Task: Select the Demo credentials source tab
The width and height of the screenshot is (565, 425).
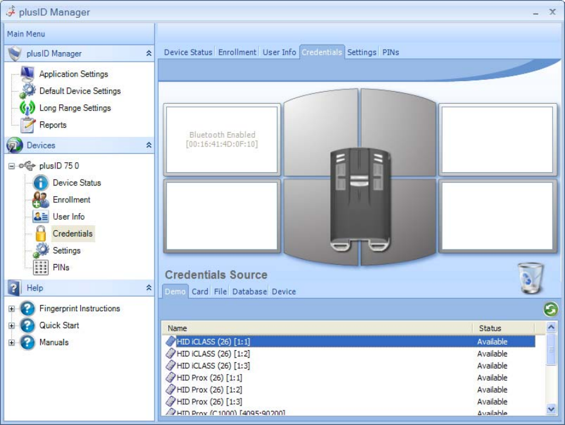Action: click(x=175, y=292)
